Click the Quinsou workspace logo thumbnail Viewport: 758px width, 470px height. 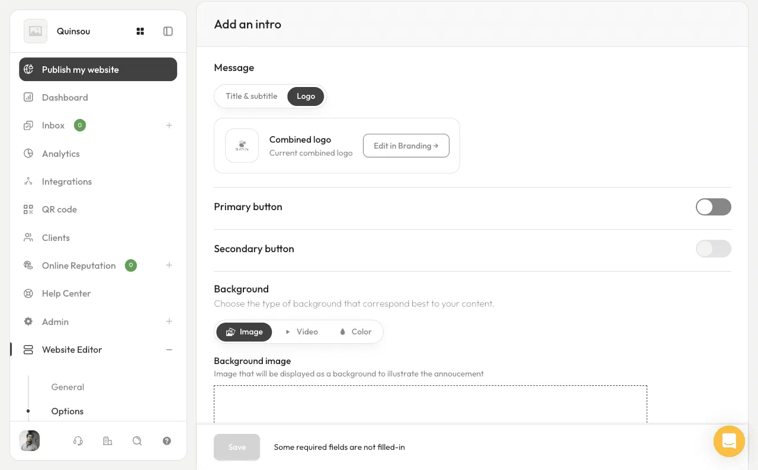(36, 31)
